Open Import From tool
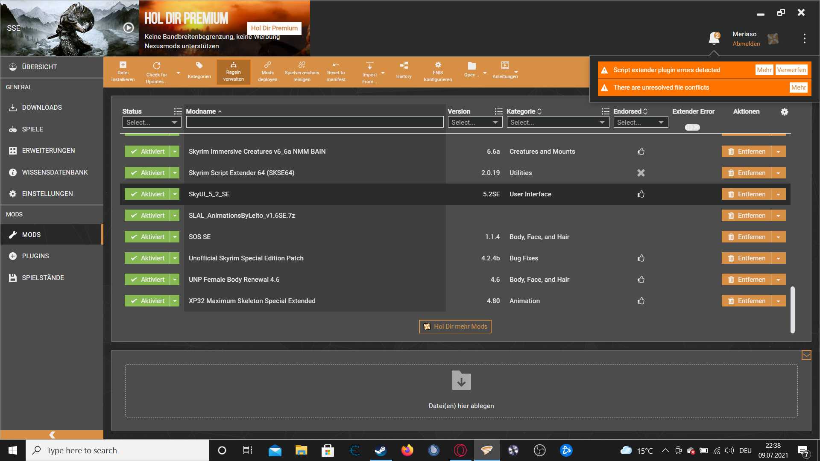This screenshot has width=820, height=461. coord(370,72)
